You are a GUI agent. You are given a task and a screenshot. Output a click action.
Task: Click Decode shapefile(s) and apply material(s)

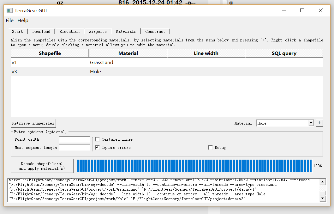coord(42,166)
